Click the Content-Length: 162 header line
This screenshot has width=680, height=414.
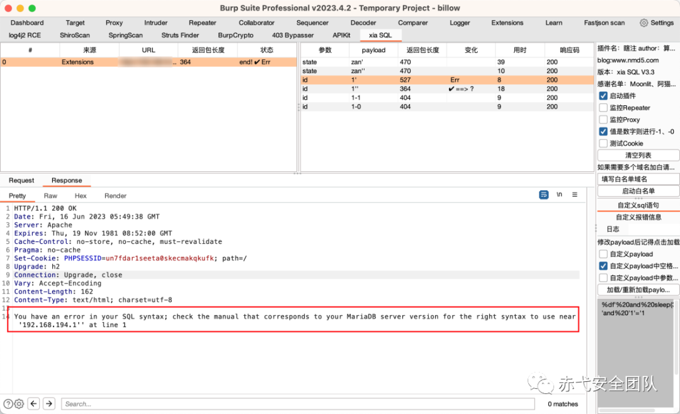coord(54,292)
